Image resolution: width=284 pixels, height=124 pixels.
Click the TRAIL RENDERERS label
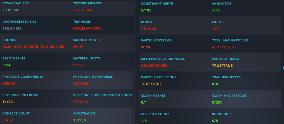226,77
